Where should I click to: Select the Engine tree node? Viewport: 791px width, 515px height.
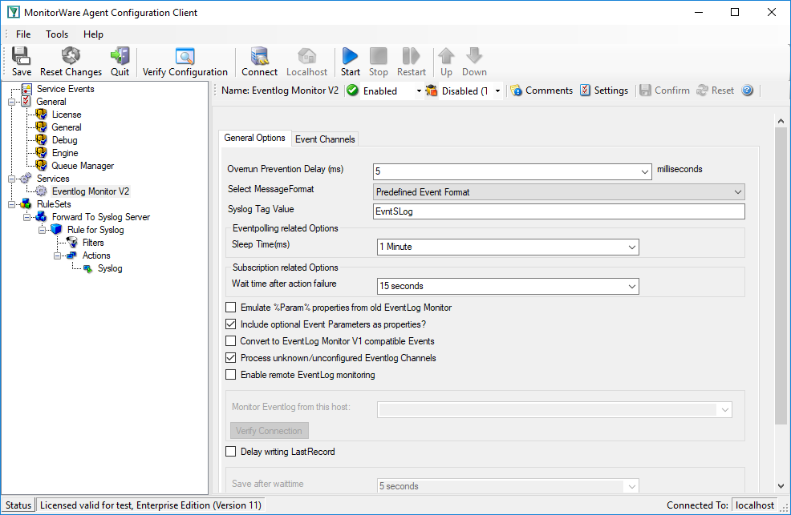click(x=65, y=153)
